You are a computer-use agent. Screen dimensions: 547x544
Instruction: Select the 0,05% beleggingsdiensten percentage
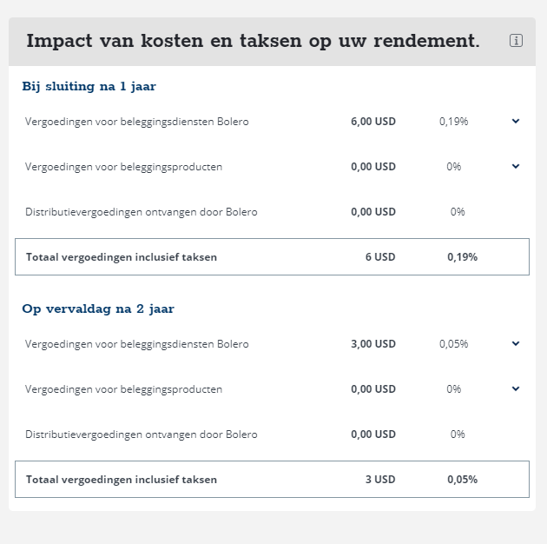[453, 343]
